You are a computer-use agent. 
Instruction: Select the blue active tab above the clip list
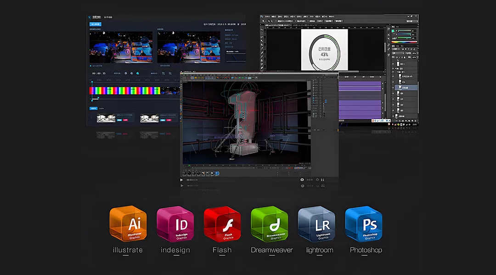coord(93,108)
